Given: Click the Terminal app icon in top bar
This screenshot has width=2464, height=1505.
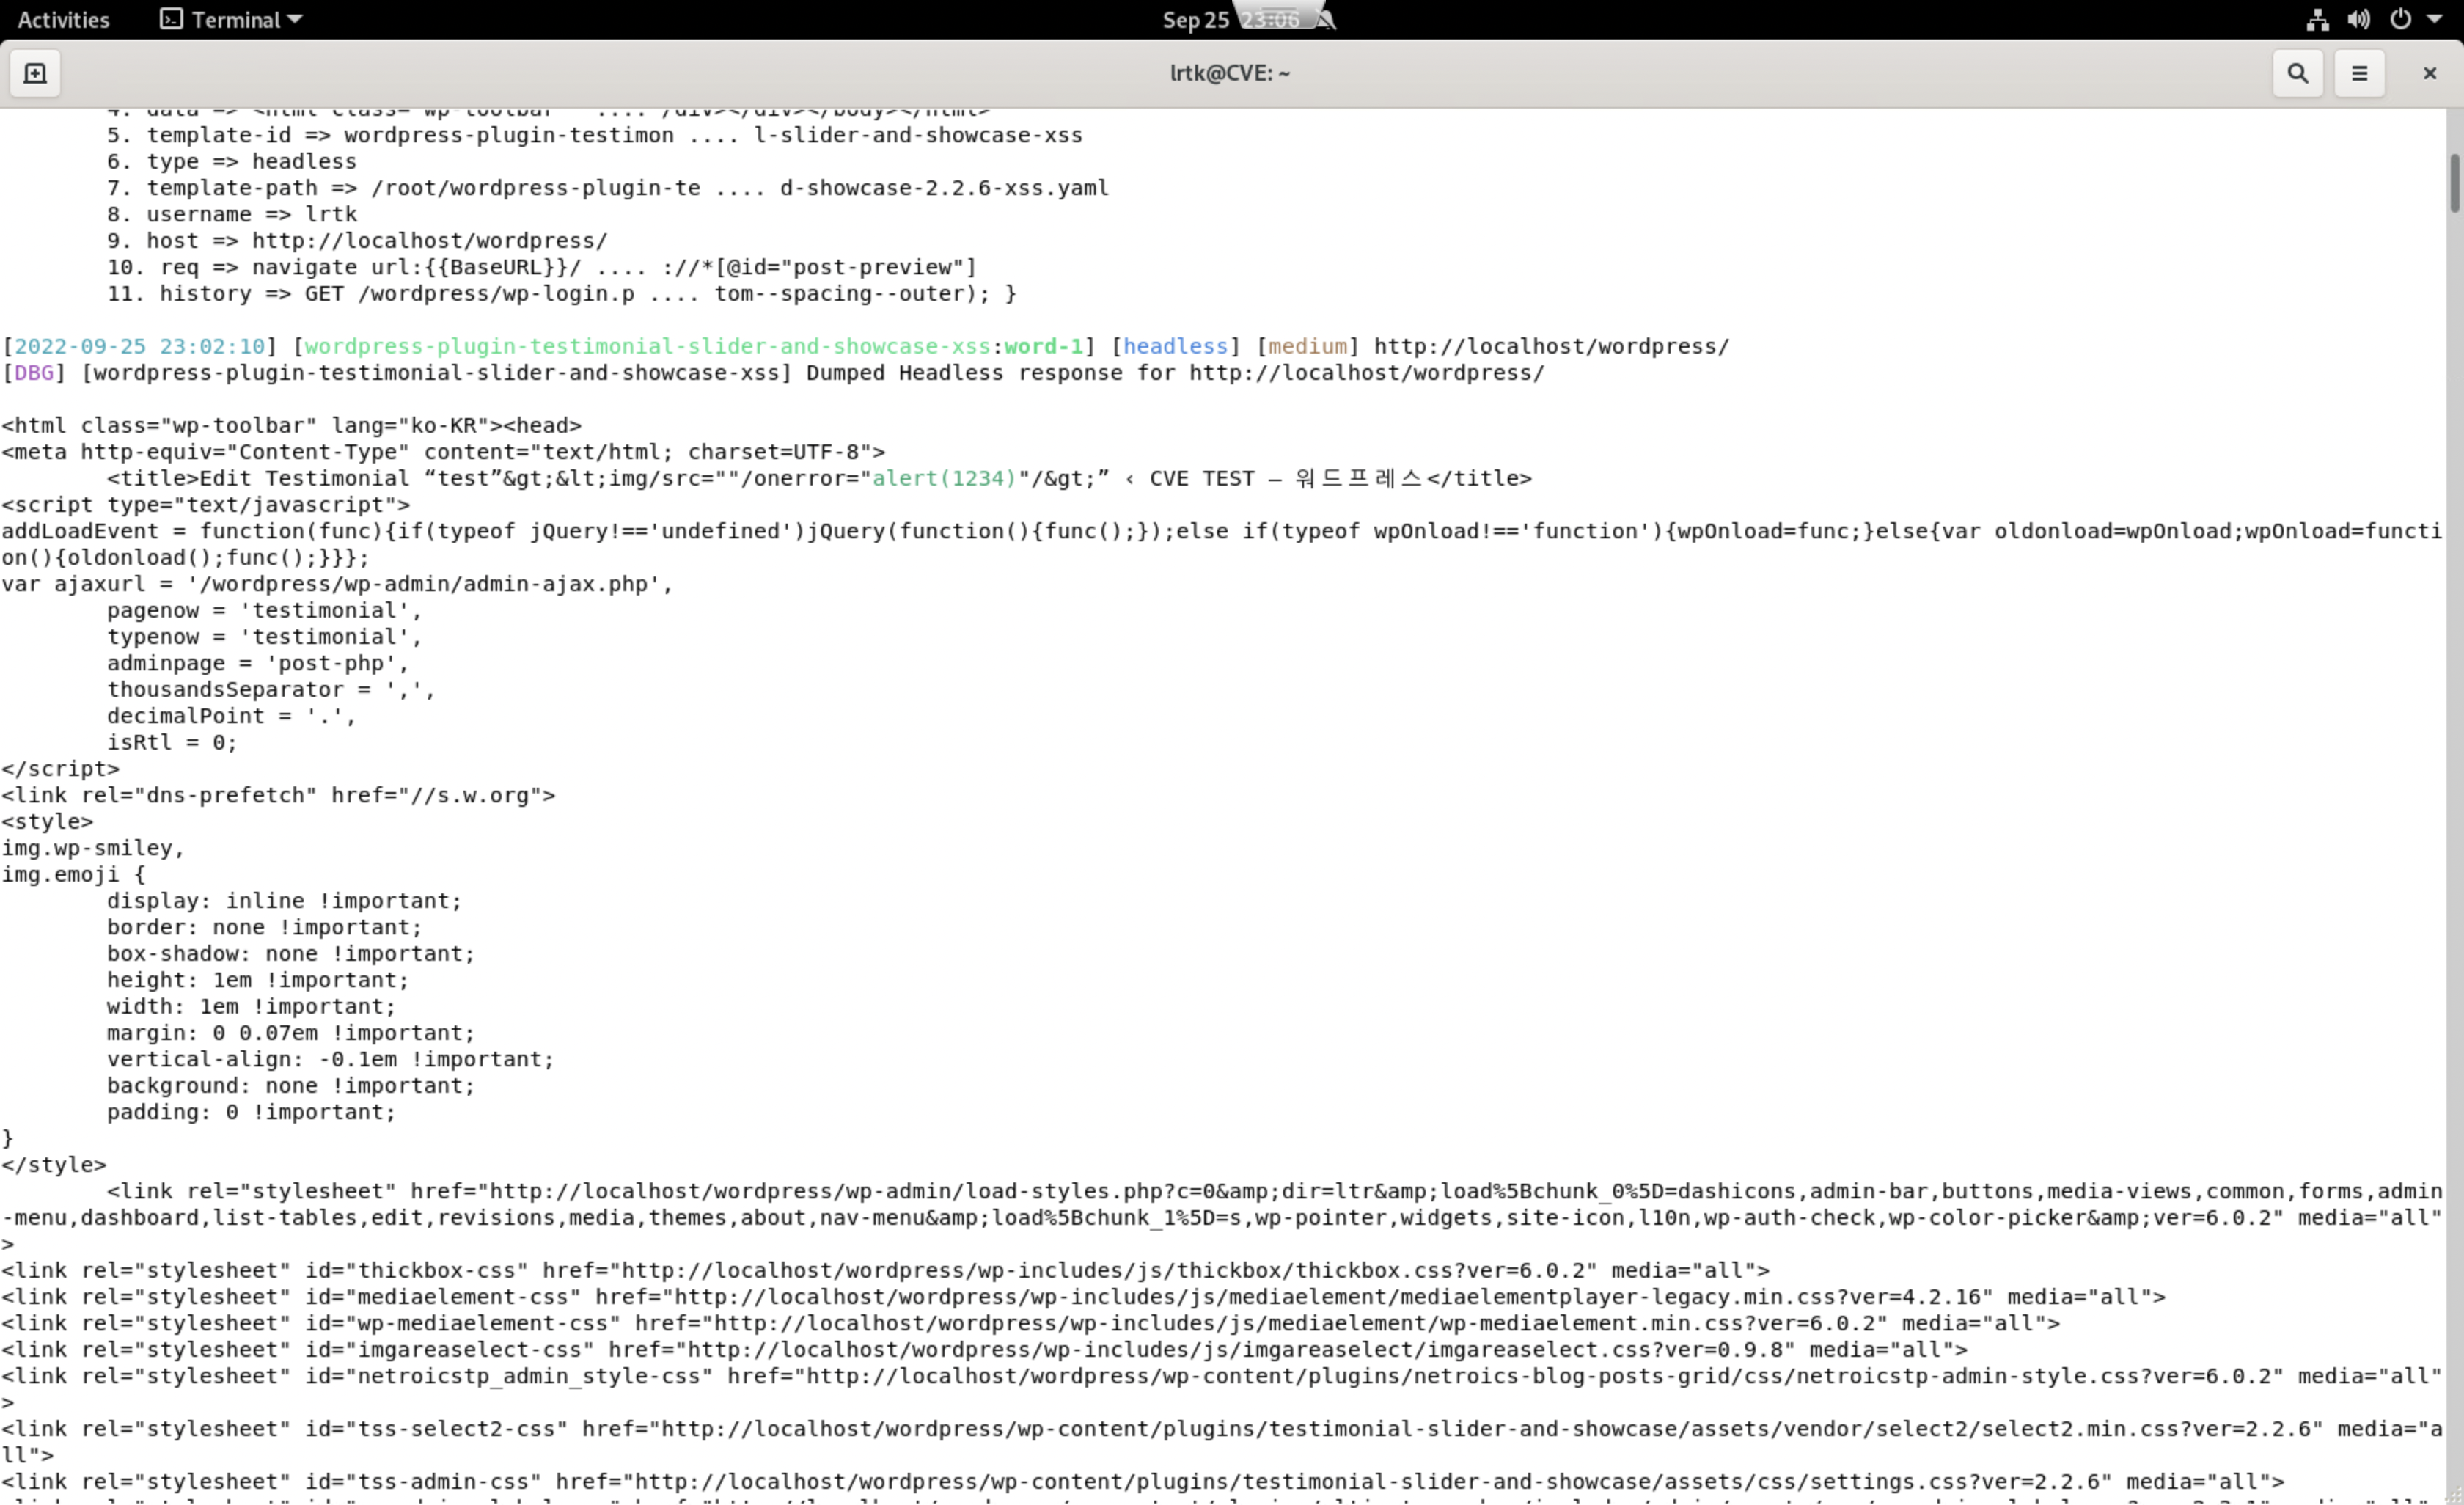Looking at the screenshot, I should 172,19.
